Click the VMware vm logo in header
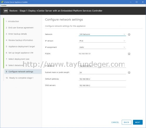Viewport: 146px width, 128px height. 6,11
